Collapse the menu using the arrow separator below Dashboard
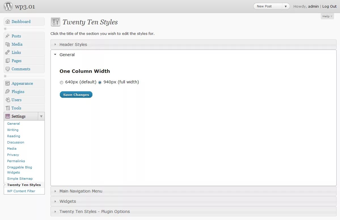Screen dimensions: 340x220 point(5,29)
